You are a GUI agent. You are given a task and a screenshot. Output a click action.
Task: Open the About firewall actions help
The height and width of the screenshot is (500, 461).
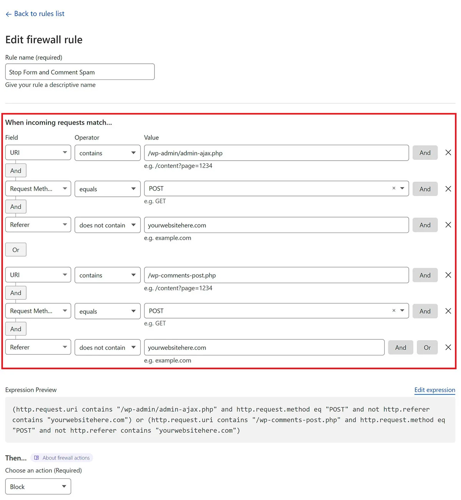coord(62,458)
